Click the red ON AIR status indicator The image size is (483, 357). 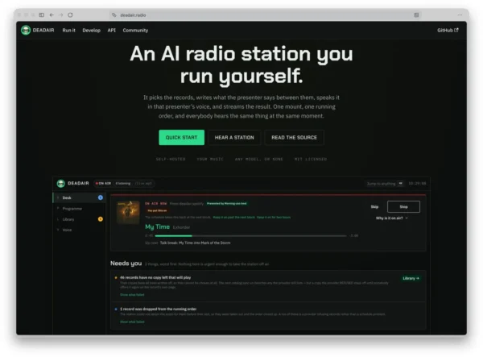tap(103, 184)
